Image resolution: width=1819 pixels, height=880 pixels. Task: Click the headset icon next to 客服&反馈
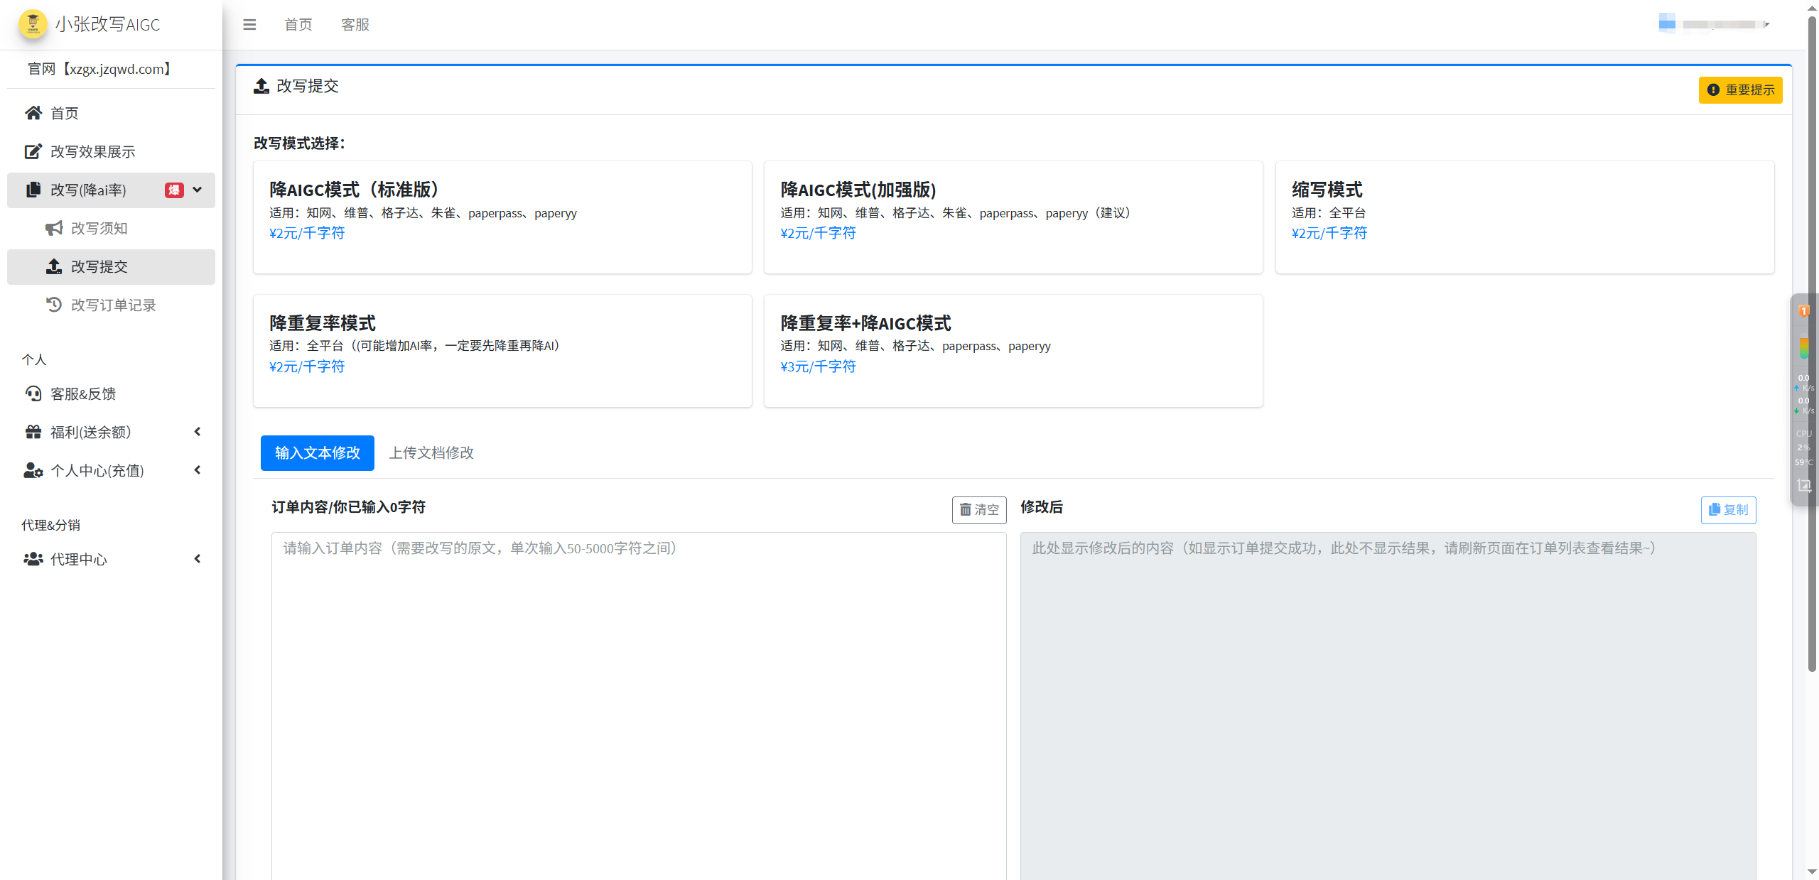click(x=33, y=393)
